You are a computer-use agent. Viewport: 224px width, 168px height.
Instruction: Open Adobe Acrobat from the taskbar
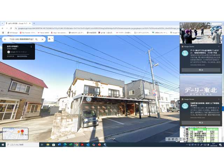tap(82, 145)
